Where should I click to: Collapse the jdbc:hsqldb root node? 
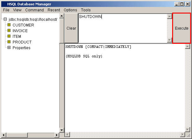(4, 20)
